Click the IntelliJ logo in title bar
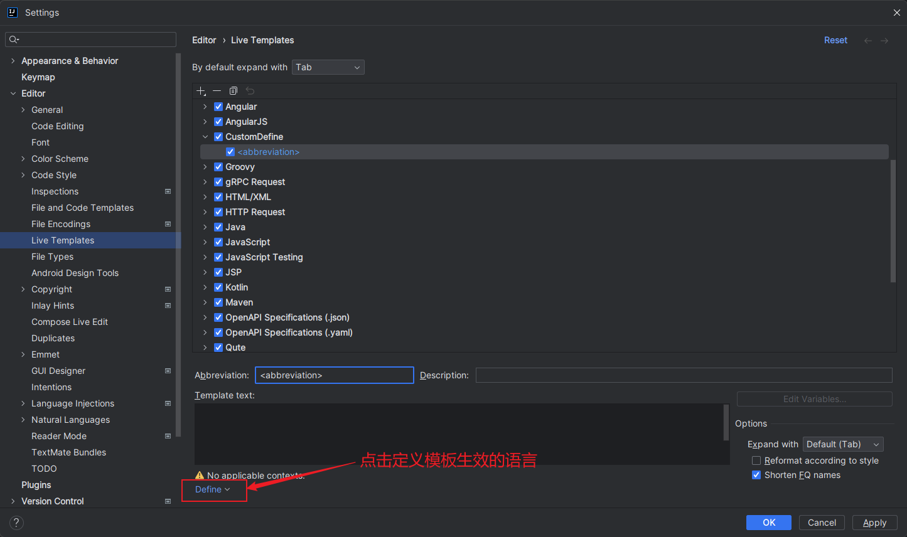Screen dimensions: 907x537 click(x=12, y=12)
